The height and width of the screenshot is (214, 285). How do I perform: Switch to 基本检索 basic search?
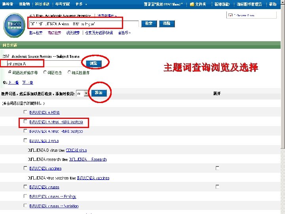[36, 33]
